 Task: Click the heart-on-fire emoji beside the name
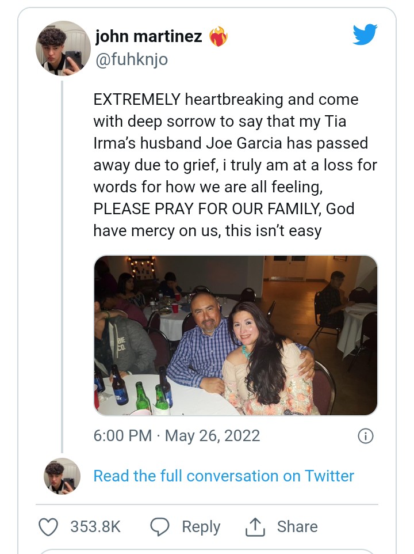coord(218,37)
